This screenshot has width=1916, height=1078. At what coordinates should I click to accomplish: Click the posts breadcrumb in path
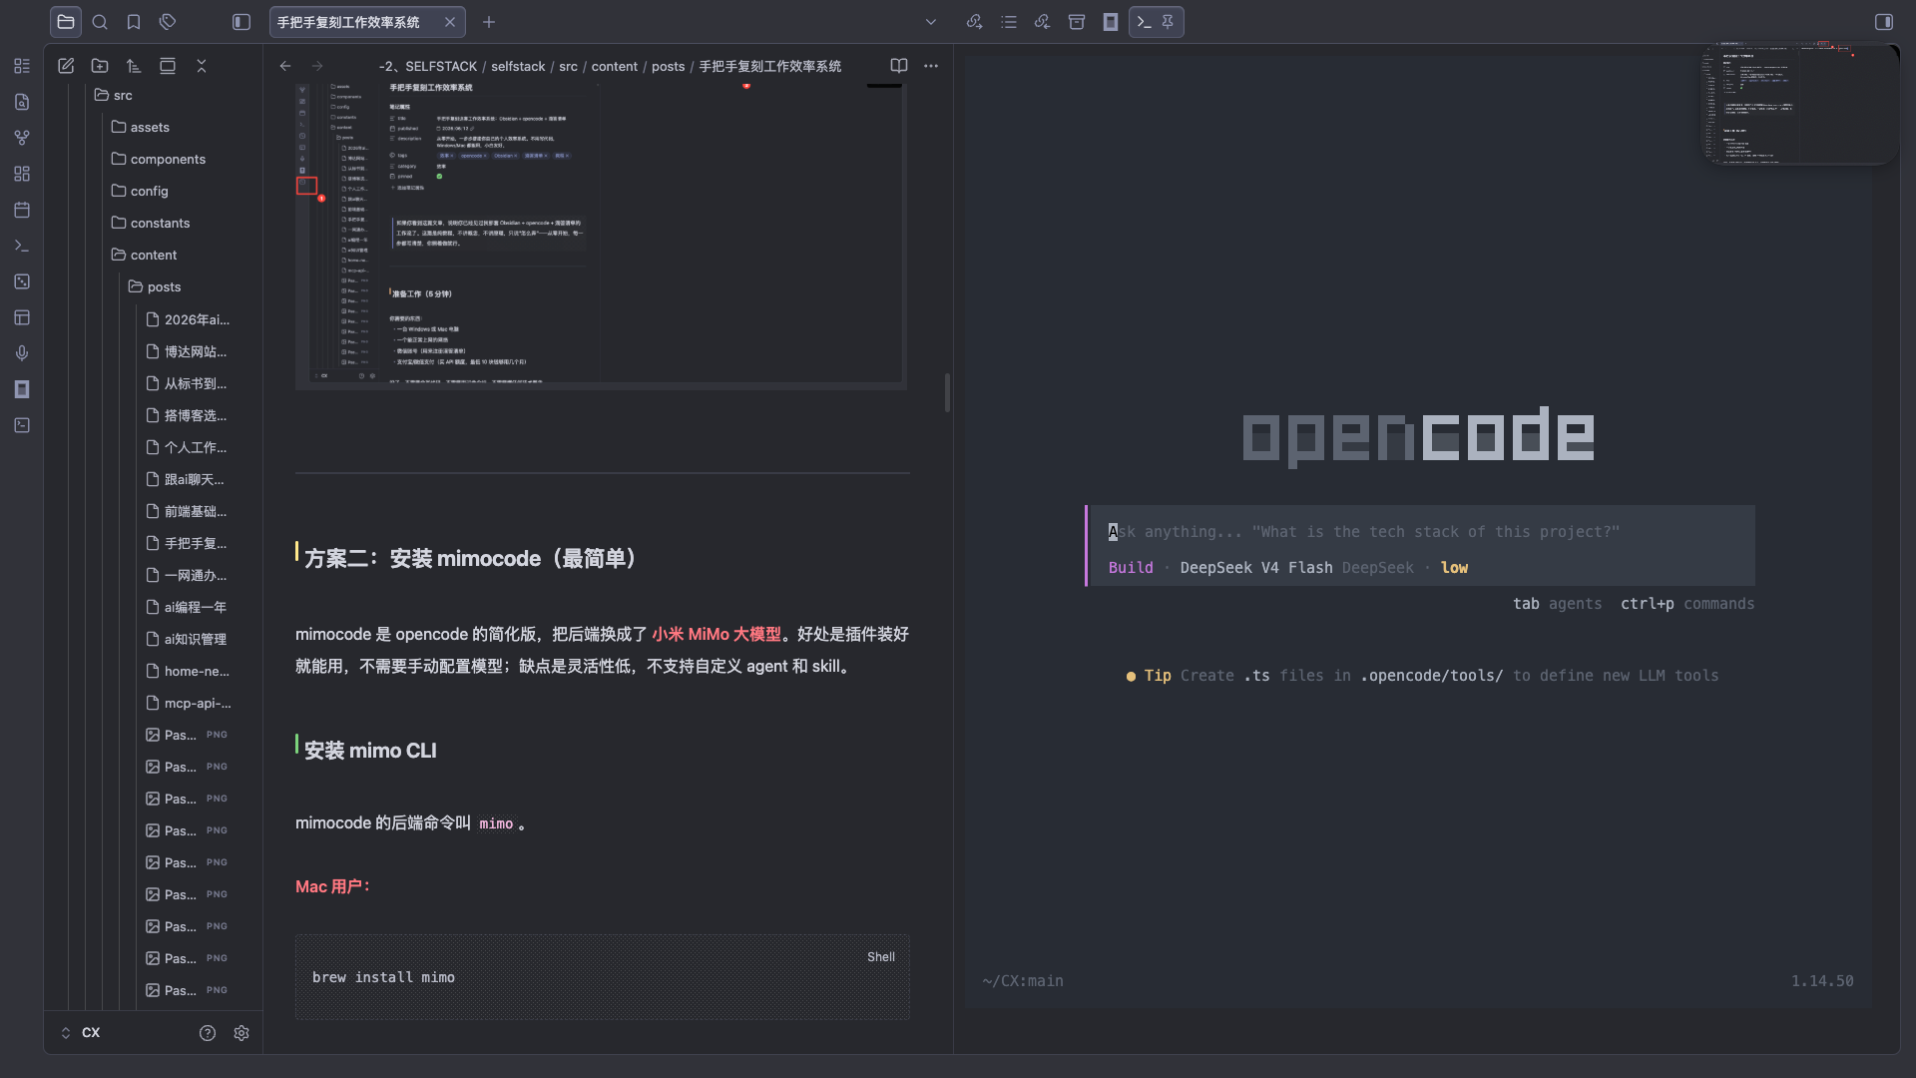click(x=668, y=66)
